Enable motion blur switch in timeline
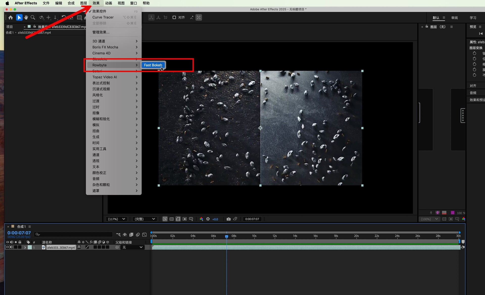Screen dimensions: 485x295 pyautogui.click(x=138, y=235)
